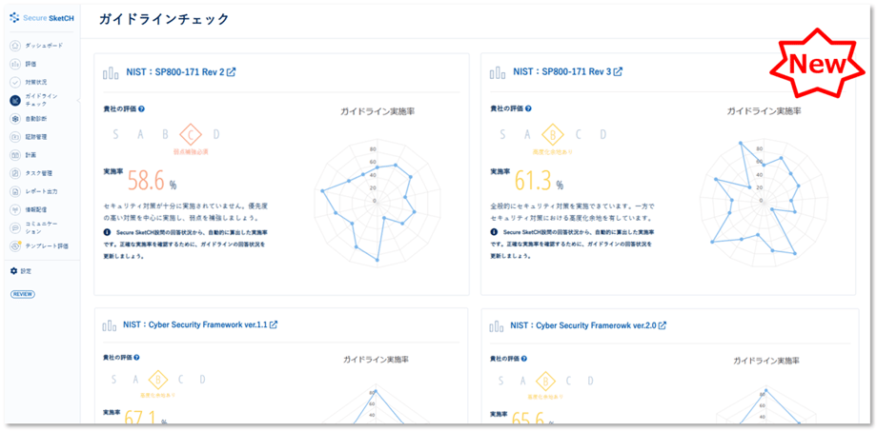Click 高度化余地あり label in SP800-171 Rev 3 card

tap(553, 151)
